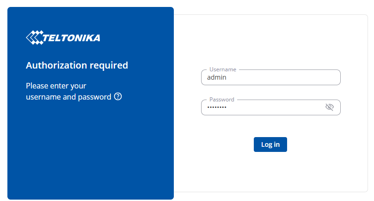Viewport: 374px width, 201px height.
Task: Click white card area above Username field
Action: pyautogui.click(x=270, y=42)
